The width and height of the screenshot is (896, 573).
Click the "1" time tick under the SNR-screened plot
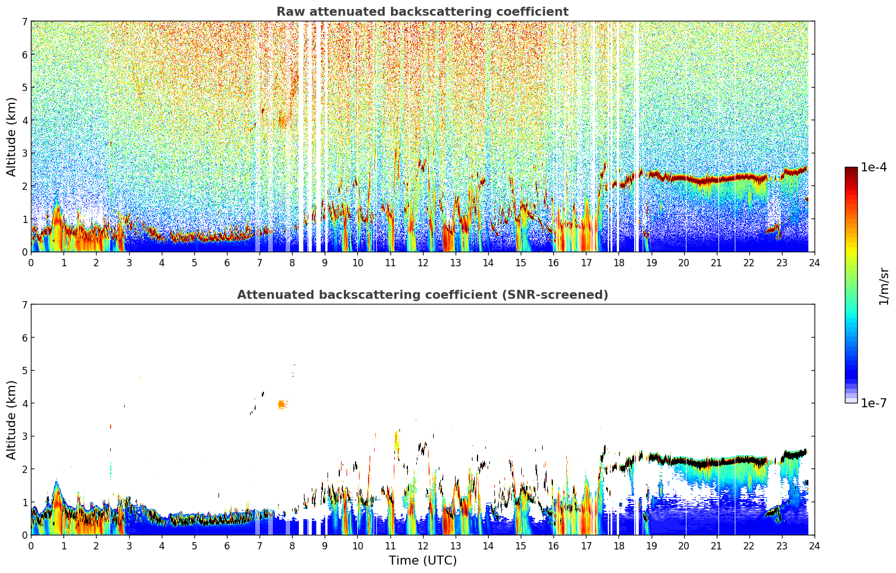pyautogui.click(x=63, y=545)
